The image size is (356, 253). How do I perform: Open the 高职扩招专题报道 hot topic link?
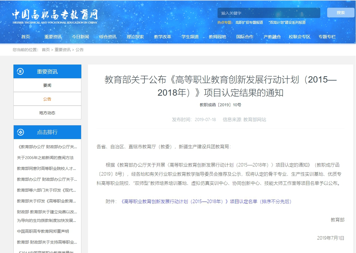[x=249, y=22]
